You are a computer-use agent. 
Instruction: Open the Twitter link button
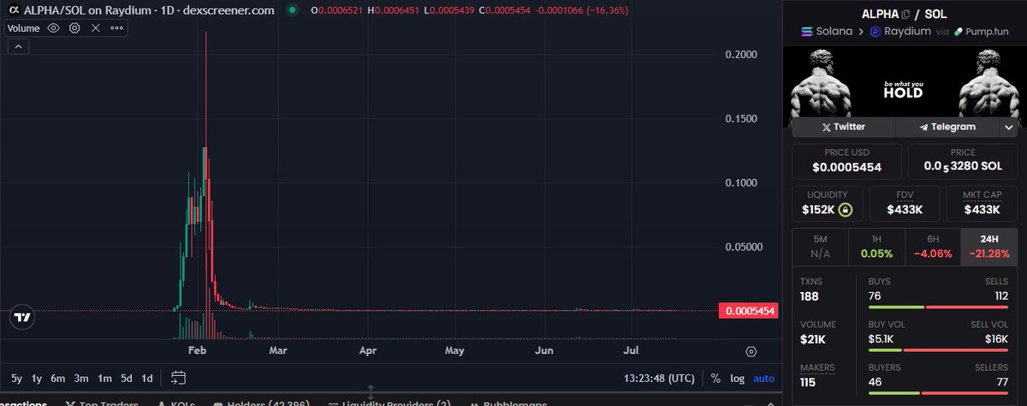point(843,127)
